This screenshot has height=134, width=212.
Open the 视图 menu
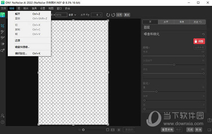click(51, 9)
